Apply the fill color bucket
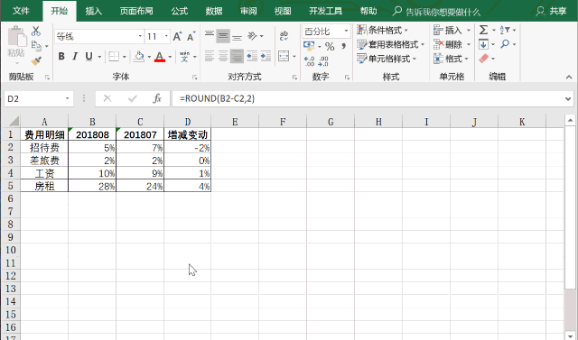The image size is (578, 340). tap(139, 57)
